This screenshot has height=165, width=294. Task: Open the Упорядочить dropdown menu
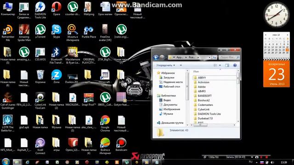pos(165,65)
